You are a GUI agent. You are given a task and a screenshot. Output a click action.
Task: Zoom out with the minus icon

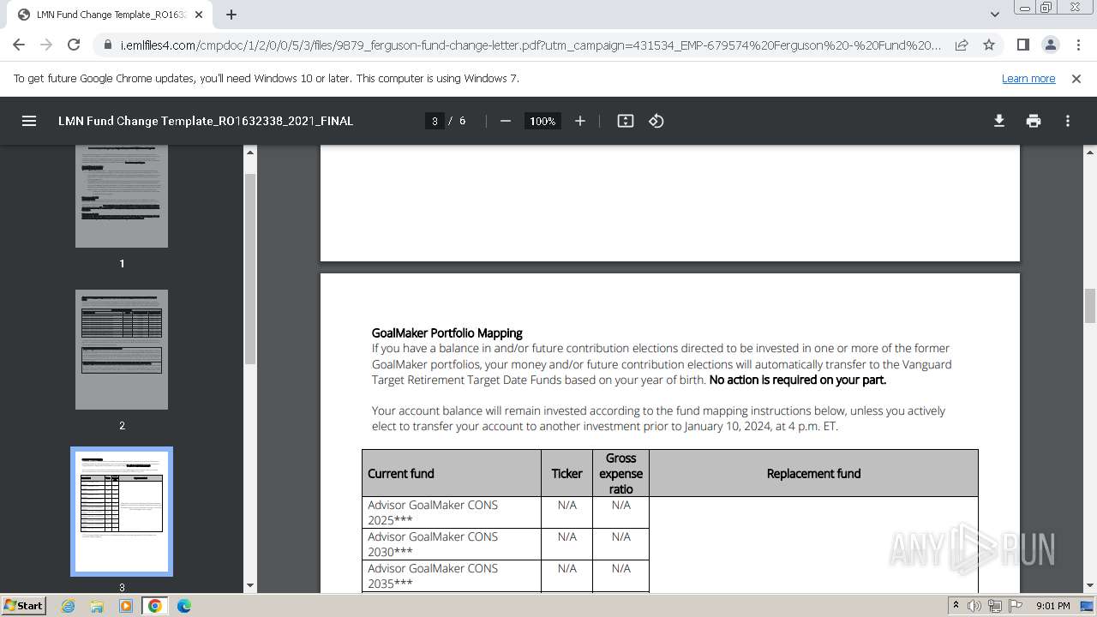coord(506,121)
